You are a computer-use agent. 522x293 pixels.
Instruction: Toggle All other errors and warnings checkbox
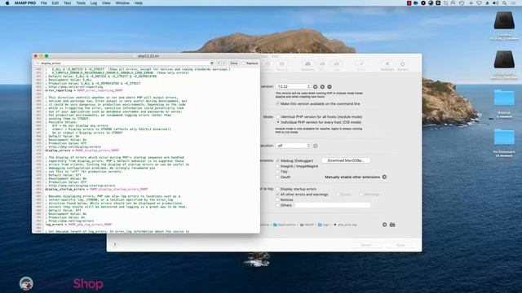coord(277,195)
